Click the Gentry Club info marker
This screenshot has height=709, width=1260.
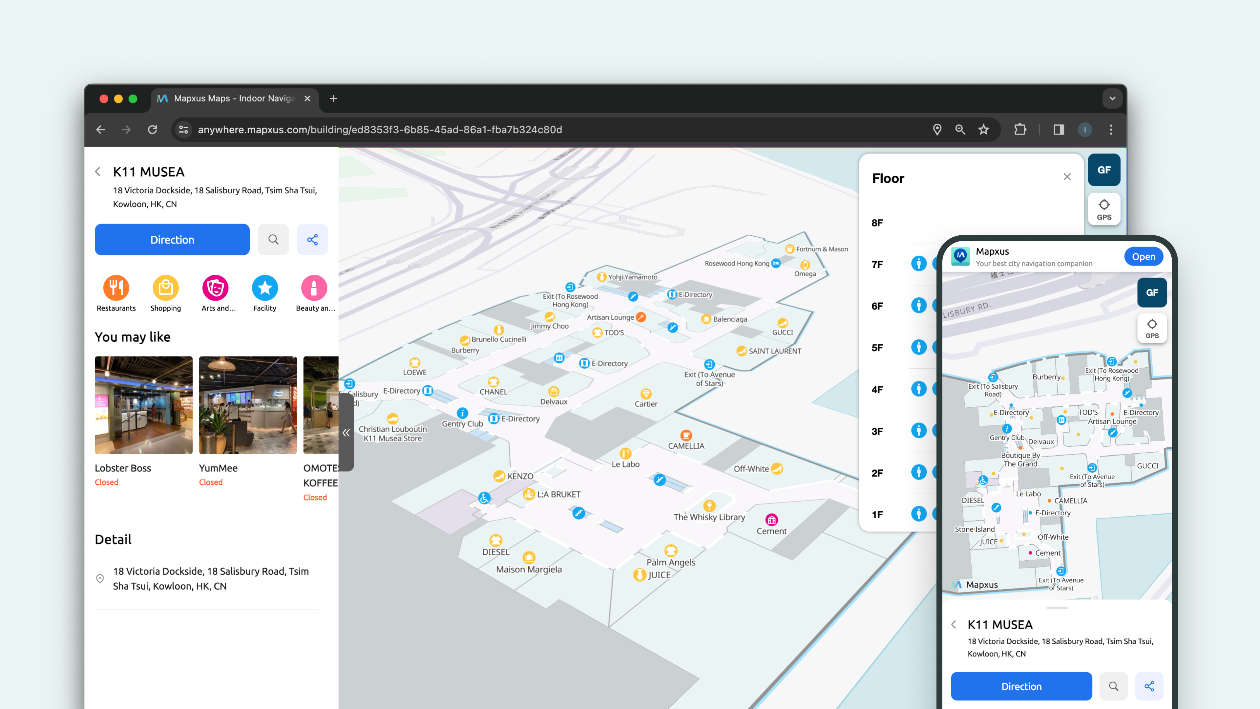(x=462, y=413)
